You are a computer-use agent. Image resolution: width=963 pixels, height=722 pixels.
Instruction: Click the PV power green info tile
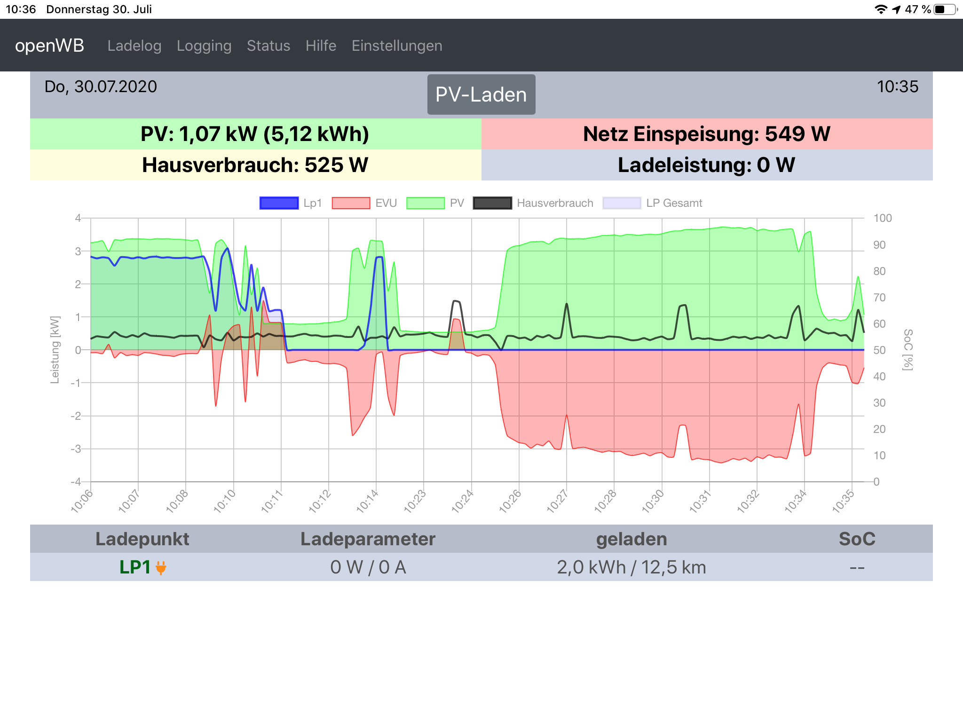pos(255,134)
